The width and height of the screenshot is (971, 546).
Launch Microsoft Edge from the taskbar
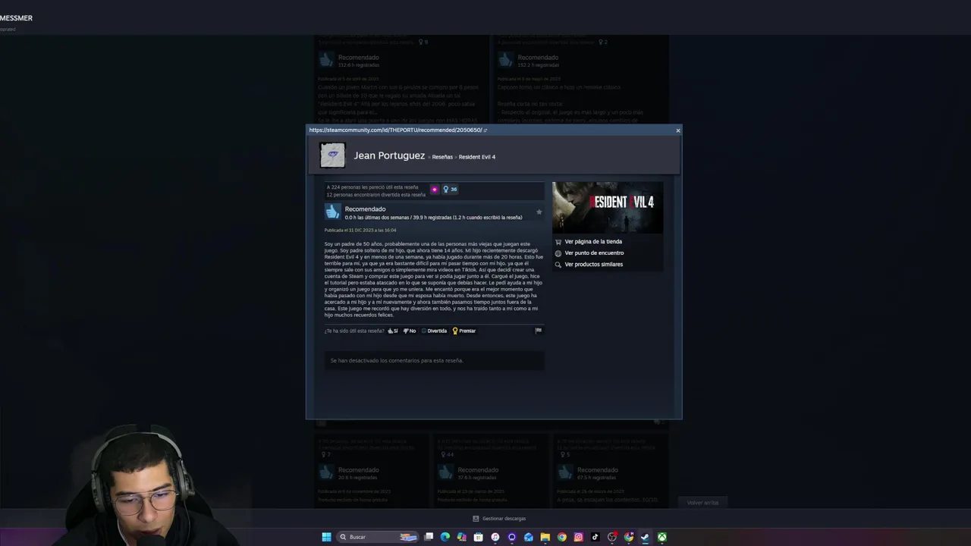click(x=445, y=537)
